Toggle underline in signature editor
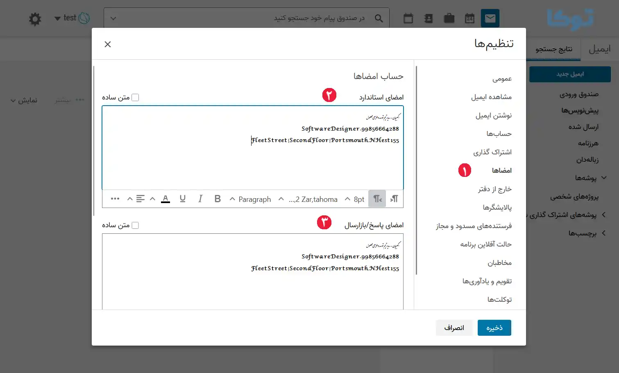 click(183, 199)
